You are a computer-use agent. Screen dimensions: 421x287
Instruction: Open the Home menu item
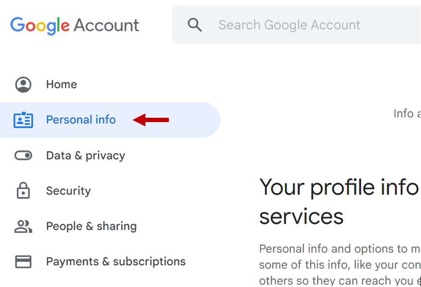[x=62, y=85]
